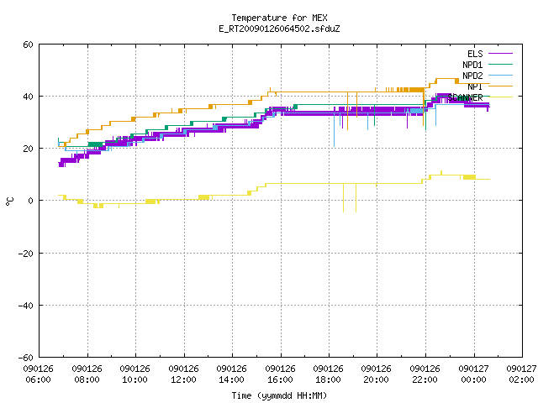Click the purple ELS legend line sample
This screenshot has width=538, height=403.
click(500, 54)
